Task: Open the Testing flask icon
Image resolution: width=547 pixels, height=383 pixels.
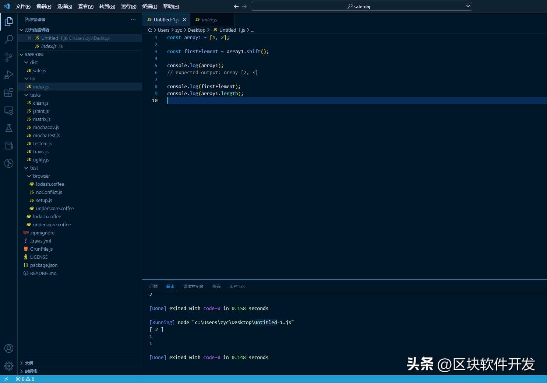Action: coord(9,128)
